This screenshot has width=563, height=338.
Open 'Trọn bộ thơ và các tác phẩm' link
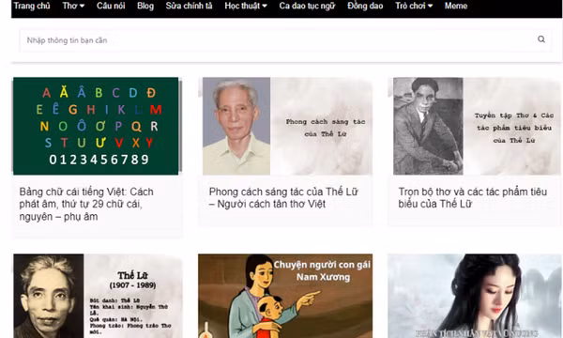point(473,198)
